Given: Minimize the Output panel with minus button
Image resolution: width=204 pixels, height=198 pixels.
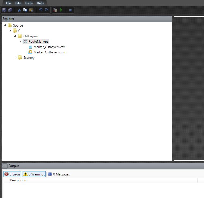Looking at the screenshot, I should pos(5,166).
